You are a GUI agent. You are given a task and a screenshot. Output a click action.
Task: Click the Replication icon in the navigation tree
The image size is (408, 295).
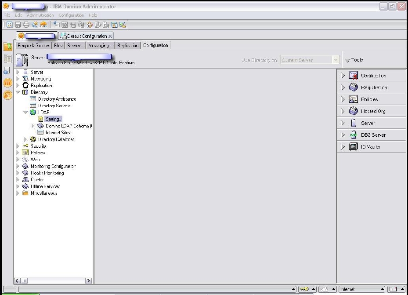(x=25, y=85)
